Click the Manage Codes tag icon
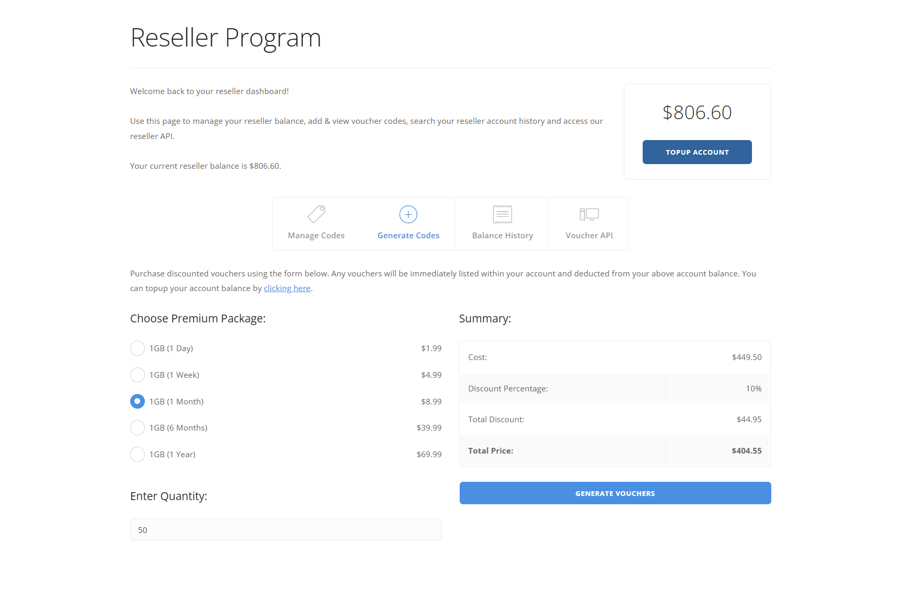Screen dimensions: 901x591 [316, 214]
